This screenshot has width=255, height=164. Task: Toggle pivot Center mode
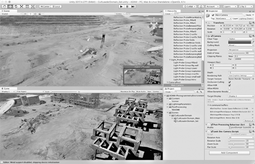tap(45, 6)
